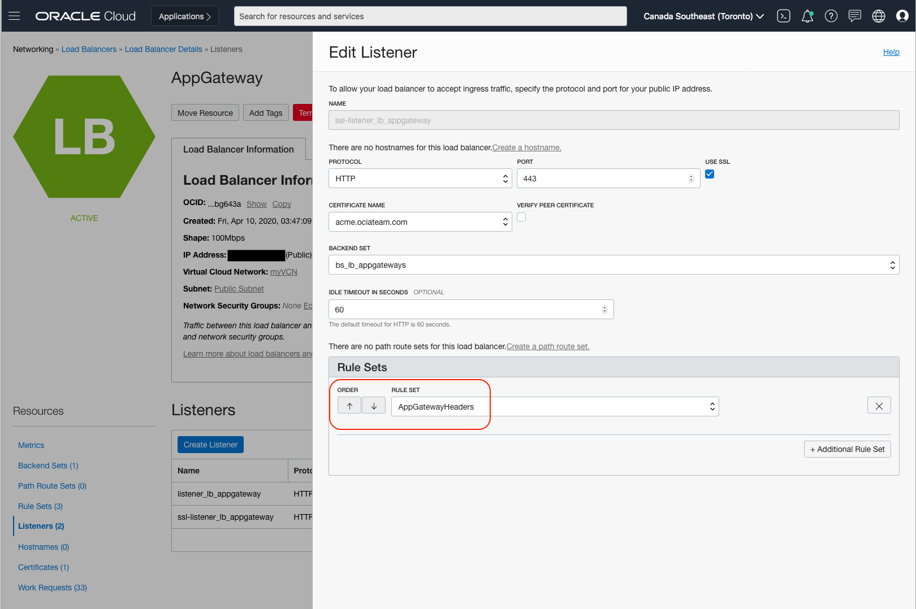Open the Applications menu

coord(185,16)
